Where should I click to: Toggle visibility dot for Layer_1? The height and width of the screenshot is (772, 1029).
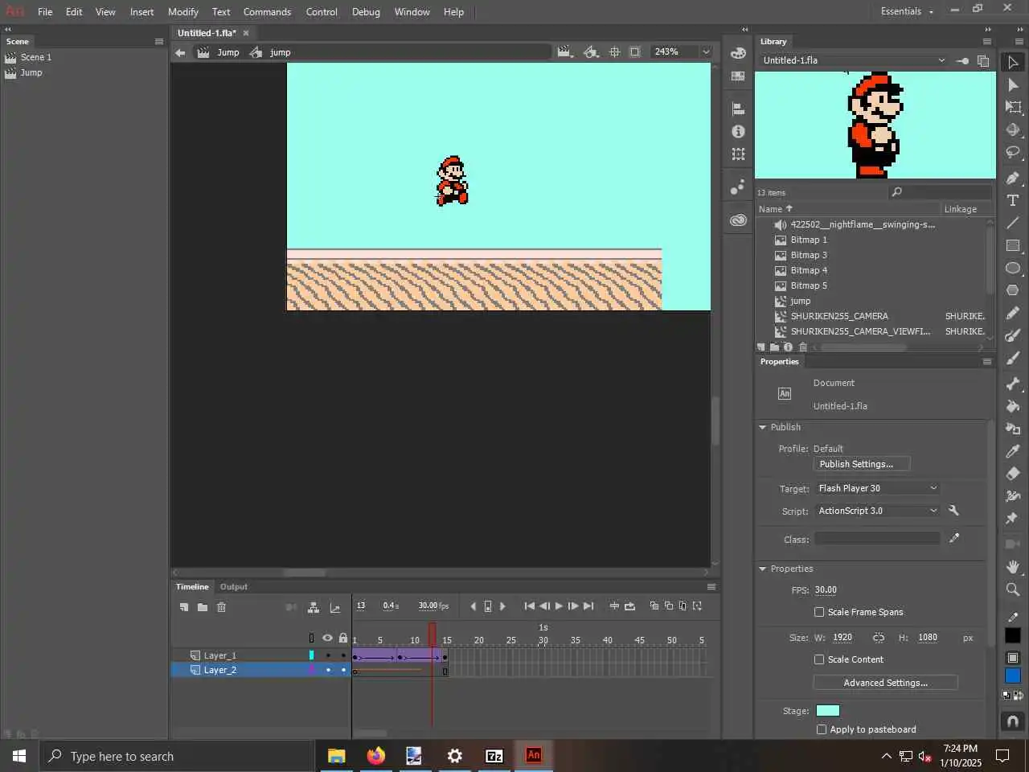coord(328,655)
